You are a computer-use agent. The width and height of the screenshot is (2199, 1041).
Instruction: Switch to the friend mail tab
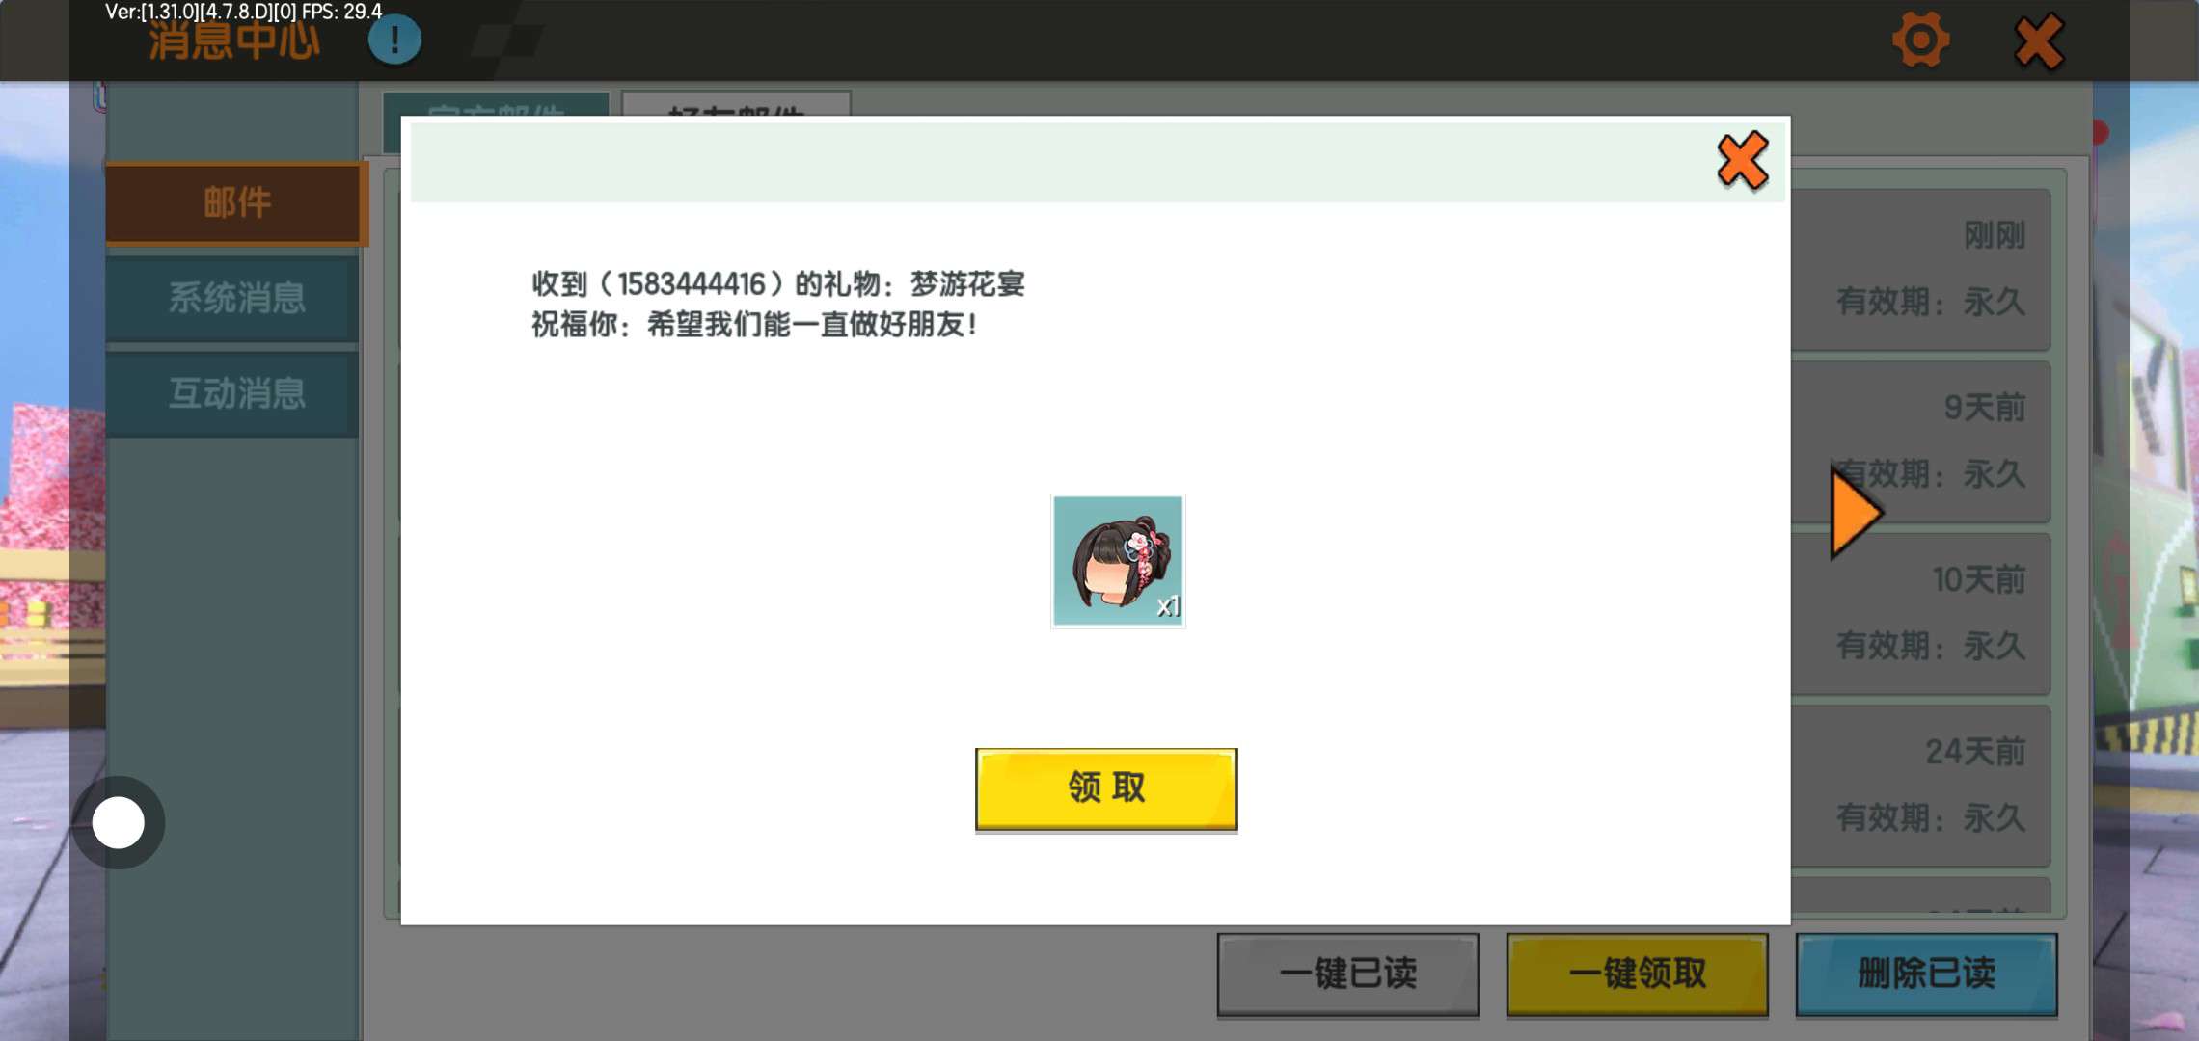point(735,105)
